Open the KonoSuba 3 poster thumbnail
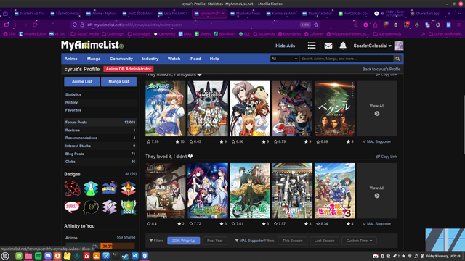 tap(334, 191)
